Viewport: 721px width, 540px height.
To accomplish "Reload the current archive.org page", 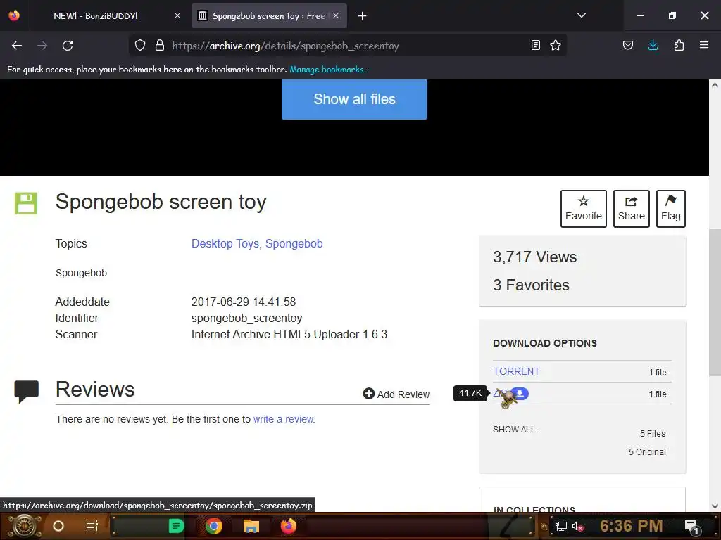I will pyautogui.click(x=68, y=46).
